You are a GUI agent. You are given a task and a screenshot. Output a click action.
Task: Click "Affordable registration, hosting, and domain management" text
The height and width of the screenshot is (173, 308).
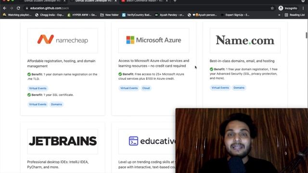tap(61, 63)
